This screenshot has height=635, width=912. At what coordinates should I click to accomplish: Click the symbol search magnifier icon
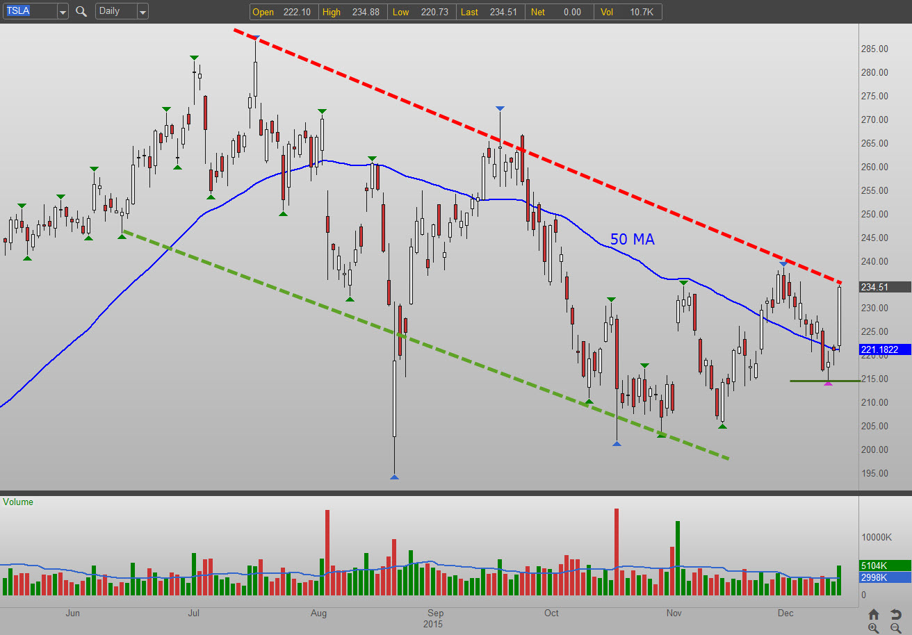[x=81, y=11]
